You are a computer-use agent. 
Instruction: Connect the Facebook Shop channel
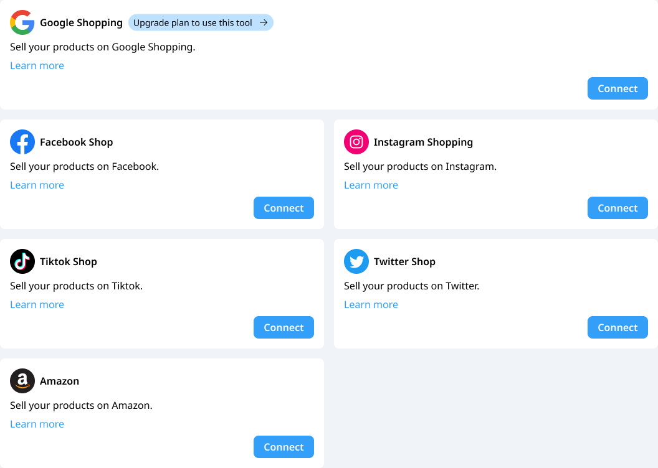[x=284, y=208]
